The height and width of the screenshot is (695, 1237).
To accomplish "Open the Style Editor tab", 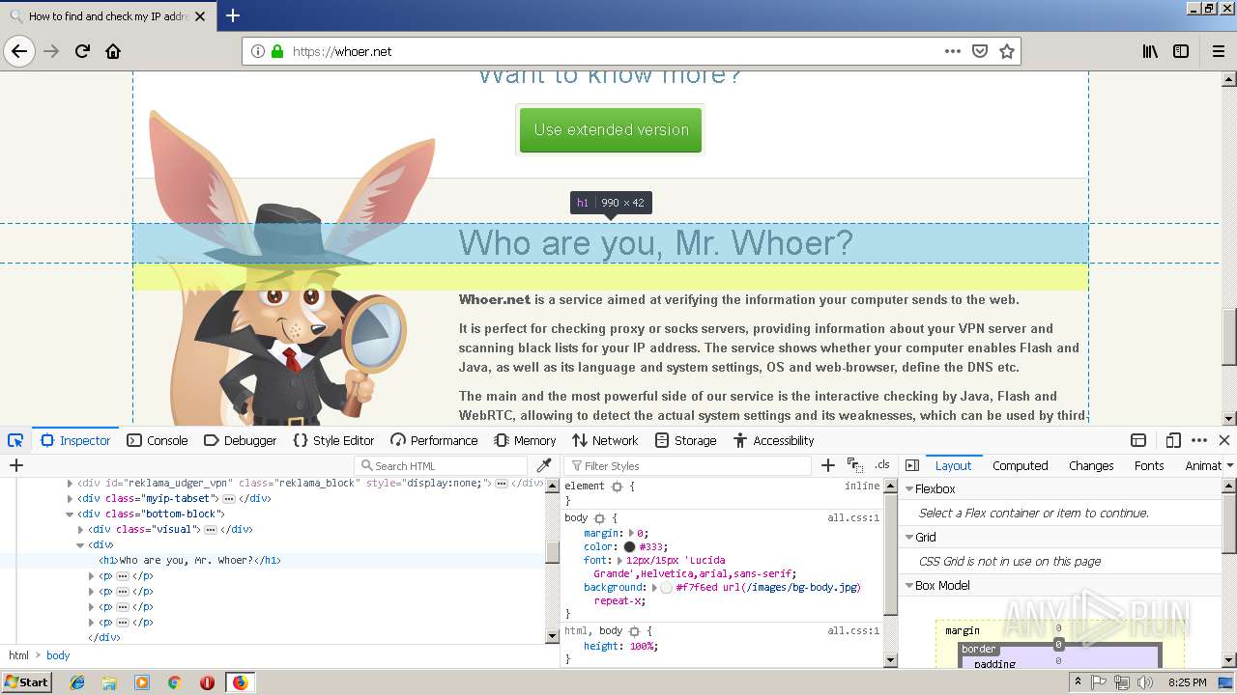I will (x=333, y=440).
